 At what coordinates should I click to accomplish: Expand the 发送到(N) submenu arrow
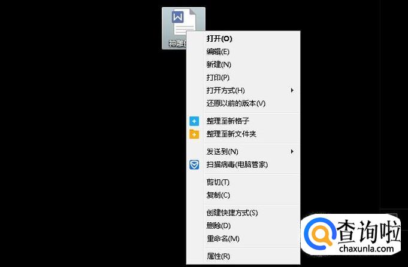point(292,152)
